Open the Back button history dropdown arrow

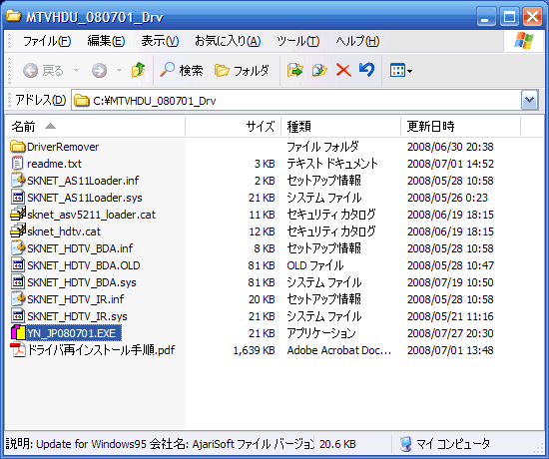(x=76, y=71)
